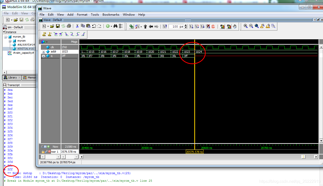Print the waveform using the printer icon
323x186 pixels.
tap(69, 26)
